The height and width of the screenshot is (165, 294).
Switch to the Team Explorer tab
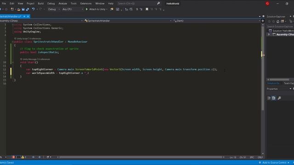(x=288, y=83)
